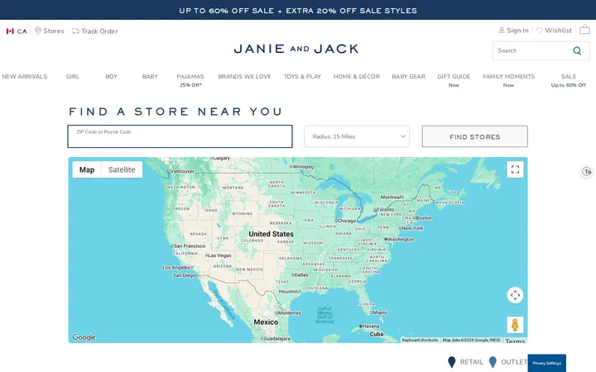
Task: Click Houston on the map
Action: coord(289,292)
